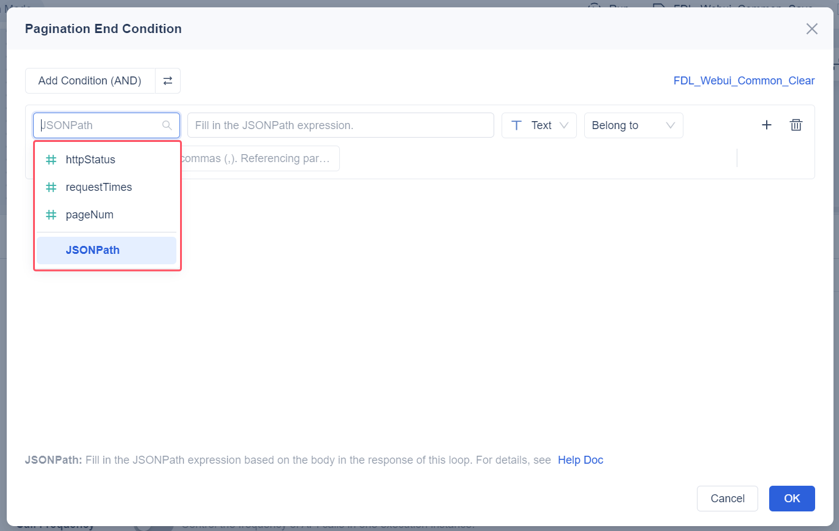Click the hash icon beside pageNum
Image resolution: width=839 pixels, height=531 pixels.
tap(51, 215)
